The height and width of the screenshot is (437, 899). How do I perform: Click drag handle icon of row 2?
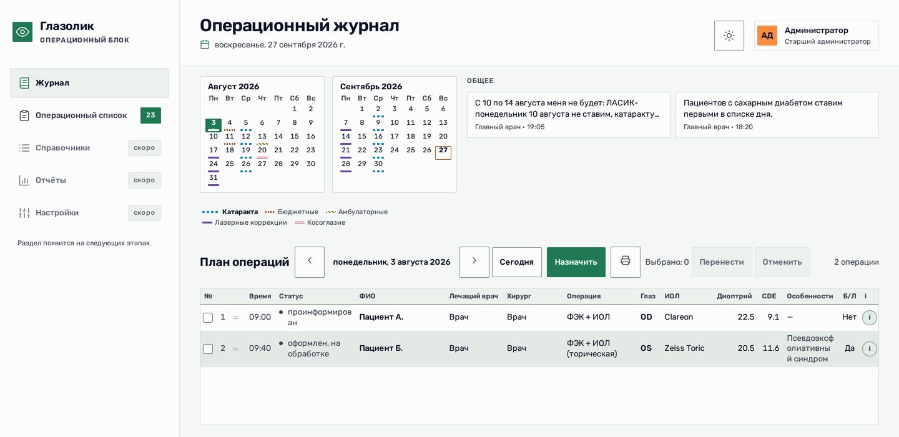click(235, 348)
